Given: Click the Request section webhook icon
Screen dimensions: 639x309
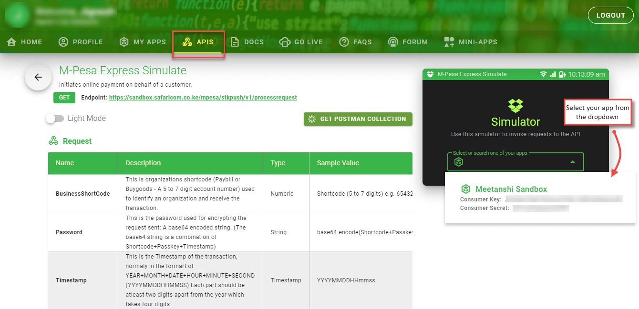Looking at the screenshot, I should [x=53, y=141].
